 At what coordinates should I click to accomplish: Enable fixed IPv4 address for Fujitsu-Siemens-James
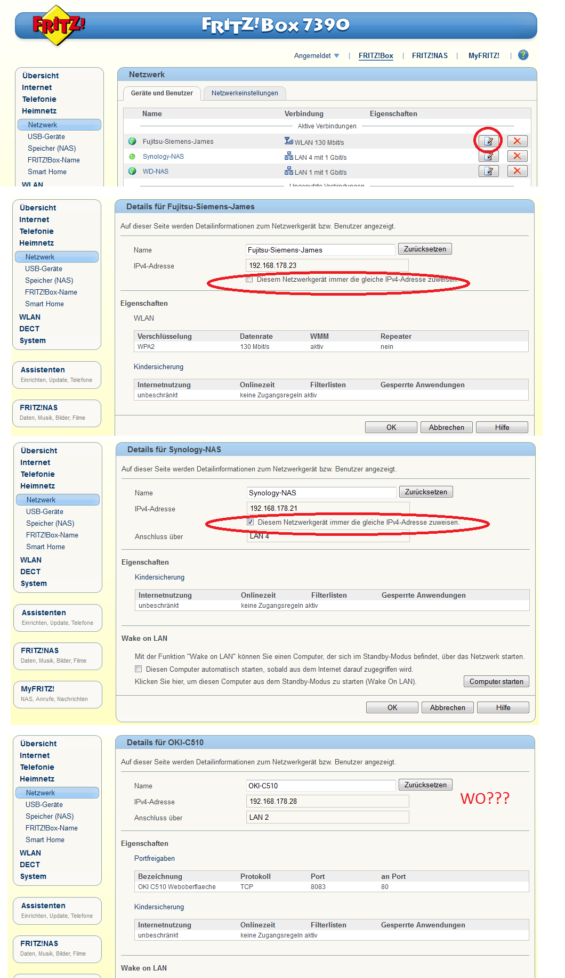pos(249,279)
